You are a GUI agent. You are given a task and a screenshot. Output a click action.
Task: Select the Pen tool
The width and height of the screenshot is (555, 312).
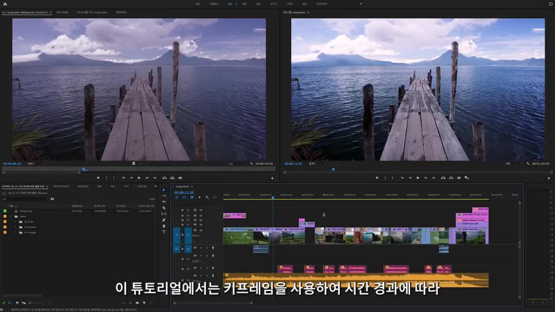tap(164, 220)
